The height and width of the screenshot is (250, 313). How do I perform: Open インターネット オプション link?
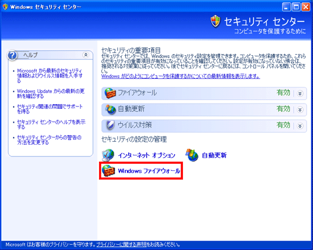click(x=147, y=155)
